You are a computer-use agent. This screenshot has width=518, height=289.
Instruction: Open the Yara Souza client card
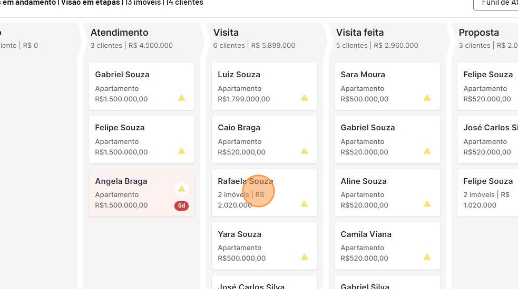(x=264, y=245)
